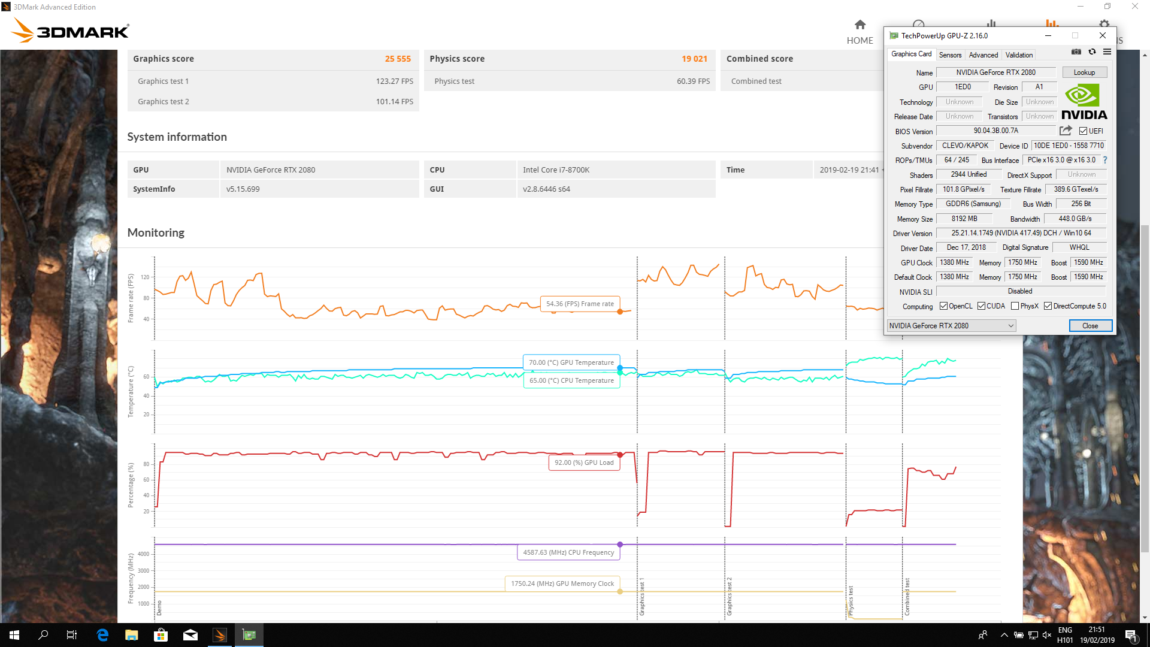Open the battery power status icon
The height and width of the screenshot is (647, 1150).
tap(1018, 635)
